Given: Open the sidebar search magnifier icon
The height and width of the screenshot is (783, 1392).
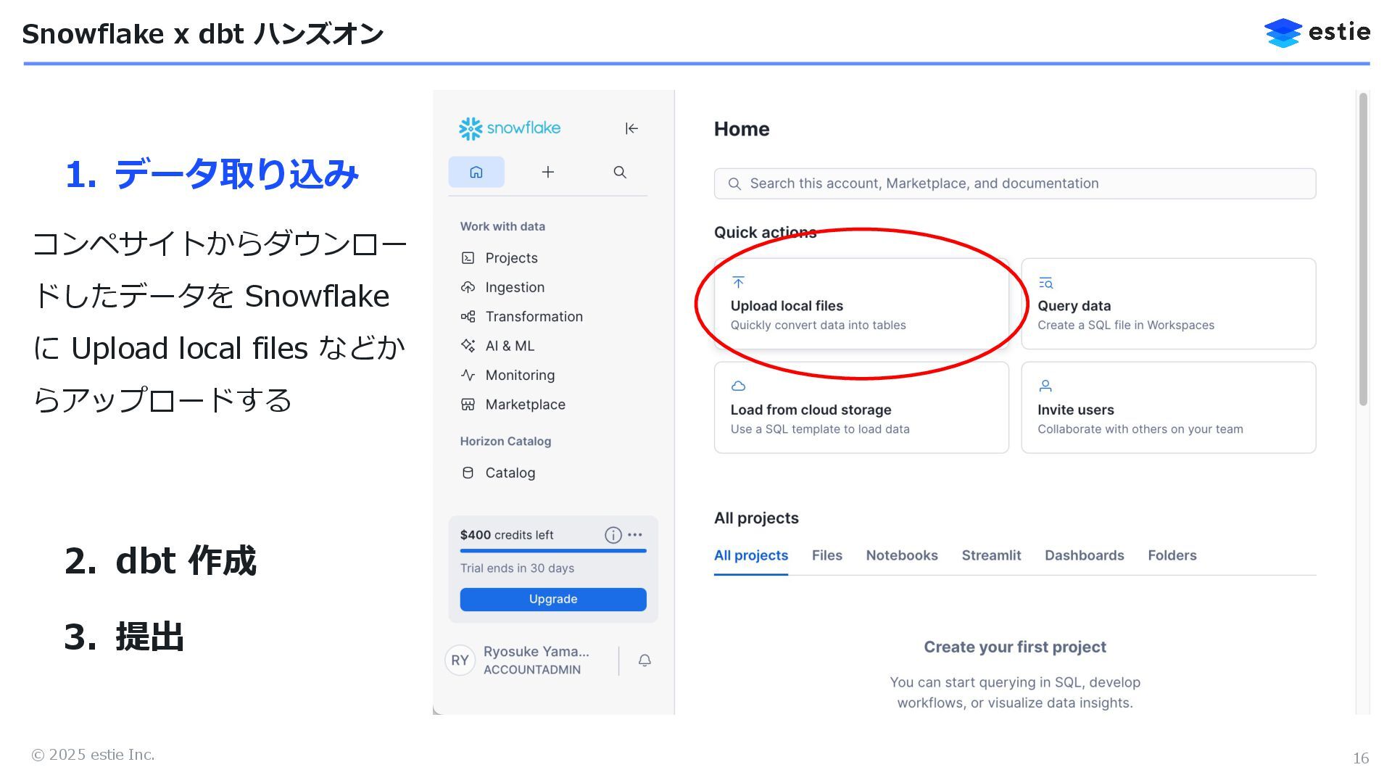Looking at the screenshot, I should click(620, 172).
